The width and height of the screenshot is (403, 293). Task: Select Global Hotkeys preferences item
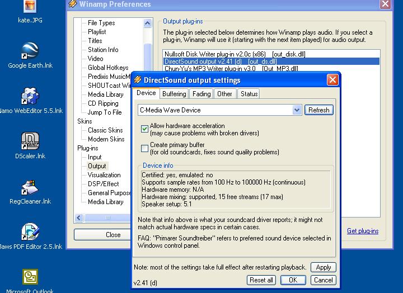tap(108, 68)
